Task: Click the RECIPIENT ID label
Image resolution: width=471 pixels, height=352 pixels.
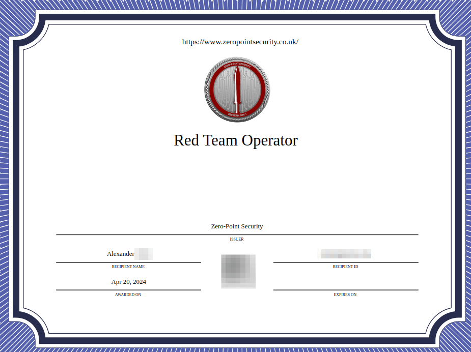Action: 345,267
